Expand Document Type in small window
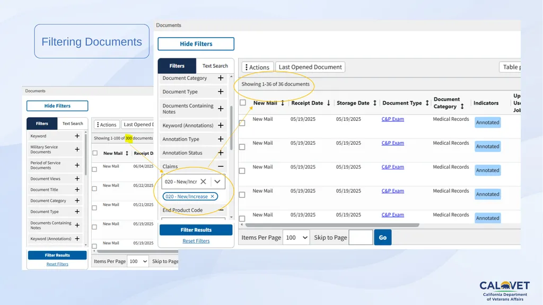 click(x=77, y=212)
